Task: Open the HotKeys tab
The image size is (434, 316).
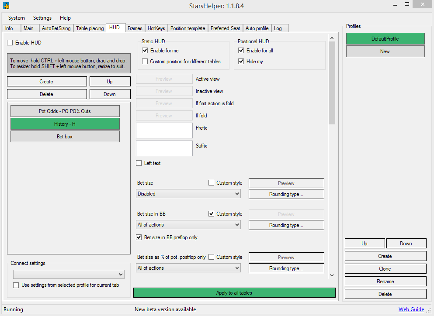Action: 156,28
